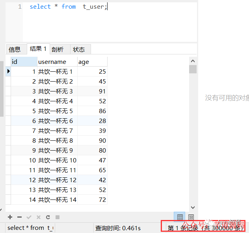Select username cell 共饮一杯无 5
The height and width of the screenshot is (233, 249).
(57, 111)
